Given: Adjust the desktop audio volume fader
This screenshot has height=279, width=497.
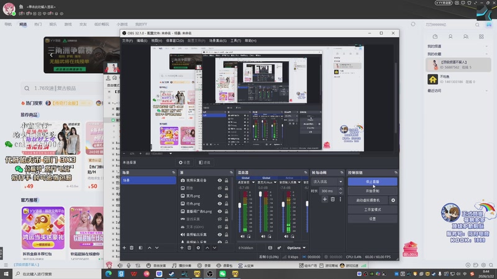Looking at the screenshot, I should point(240,206).
